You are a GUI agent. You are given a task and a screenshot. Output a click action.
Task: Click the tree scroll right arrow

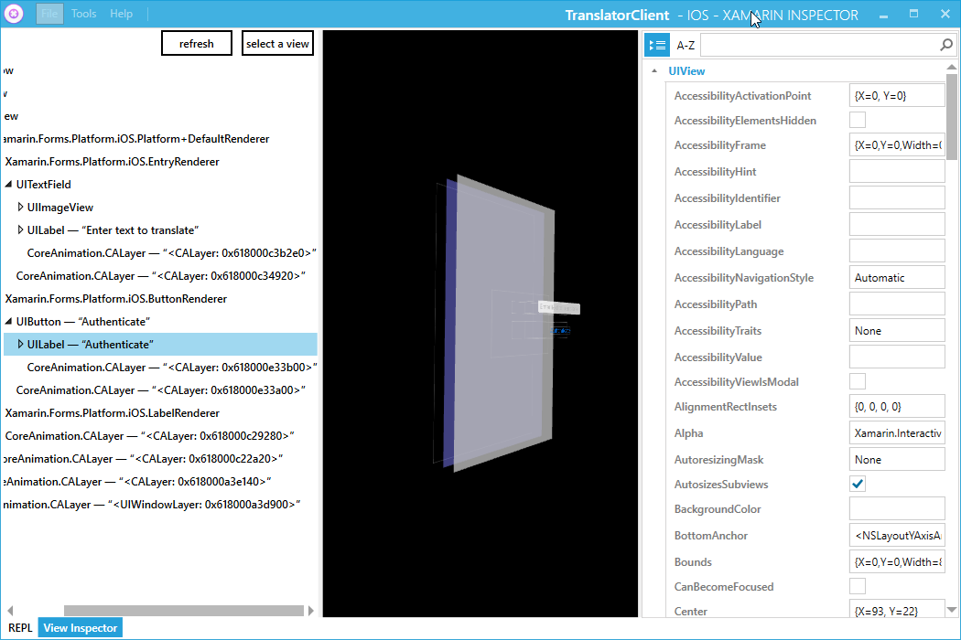(311, 611)
